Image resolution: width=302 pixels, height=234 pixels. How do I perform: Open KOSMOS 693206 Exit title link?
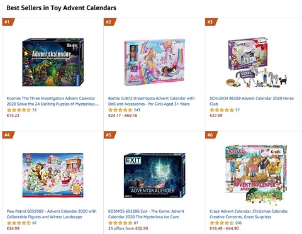146,214
